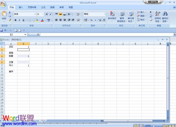Viewport: 176px width, 127px height.
Task: Click the Comma Style icon
Action: pos(96,20)
